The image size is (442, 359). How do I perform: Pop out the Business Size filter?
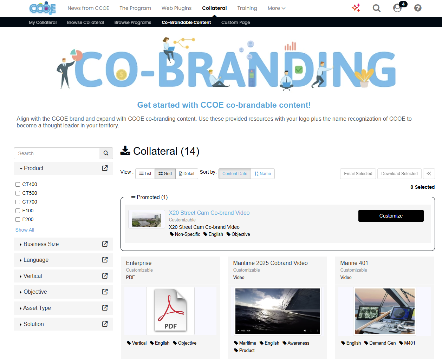[x=105, y=244]
